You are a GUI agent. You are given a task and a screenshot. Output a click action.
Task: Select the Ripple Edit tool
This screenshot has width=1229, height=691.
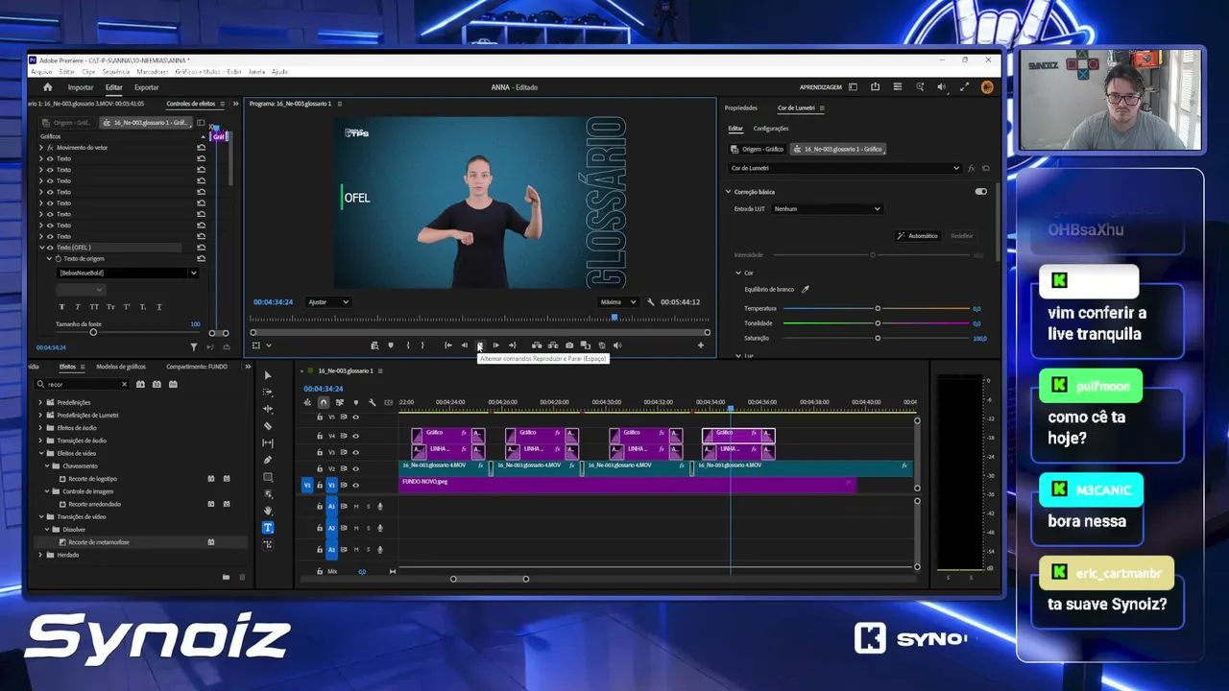[x=268, y=409]
